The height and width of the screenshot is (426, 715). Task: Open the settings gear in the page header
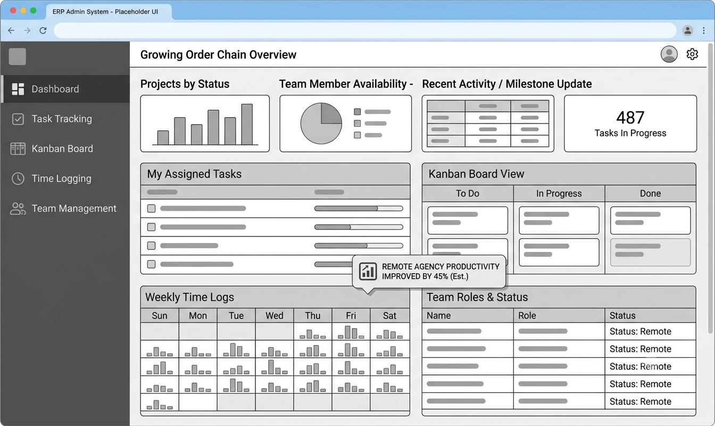[692, 54]
